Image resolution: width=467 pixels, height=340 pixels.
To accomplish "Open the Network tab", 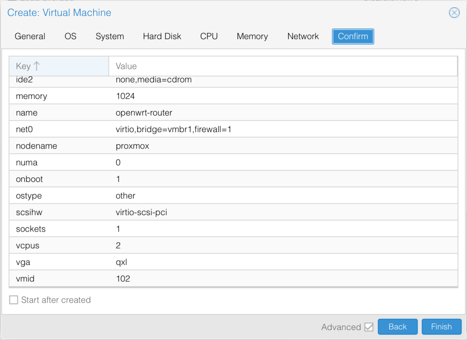I will (x=303, y=36).
